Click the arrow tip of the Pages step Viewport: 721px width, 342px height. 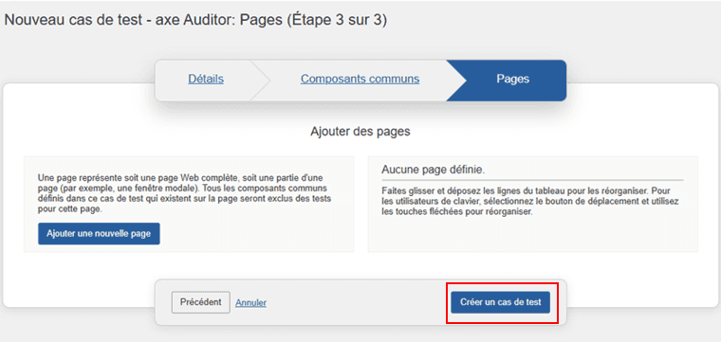click(x=456, y=81)
